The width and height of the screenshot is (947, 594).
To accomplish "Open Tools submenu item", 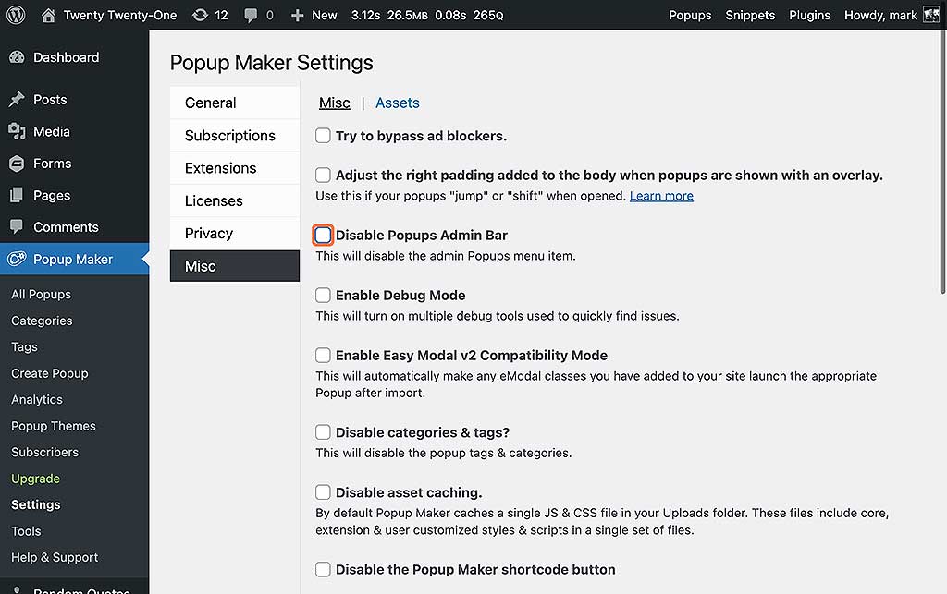I will tap(26, 531).
